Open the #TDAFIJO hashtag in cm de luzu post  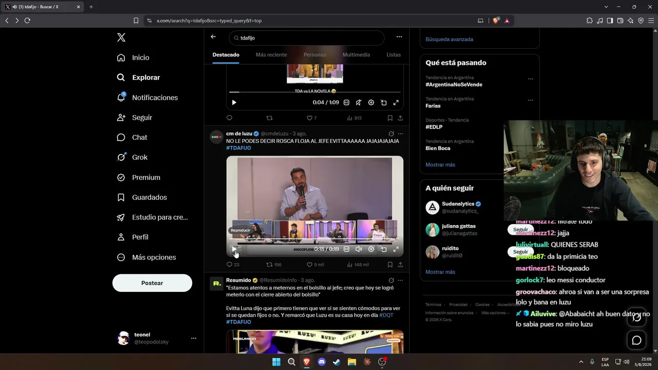(239, 148)
